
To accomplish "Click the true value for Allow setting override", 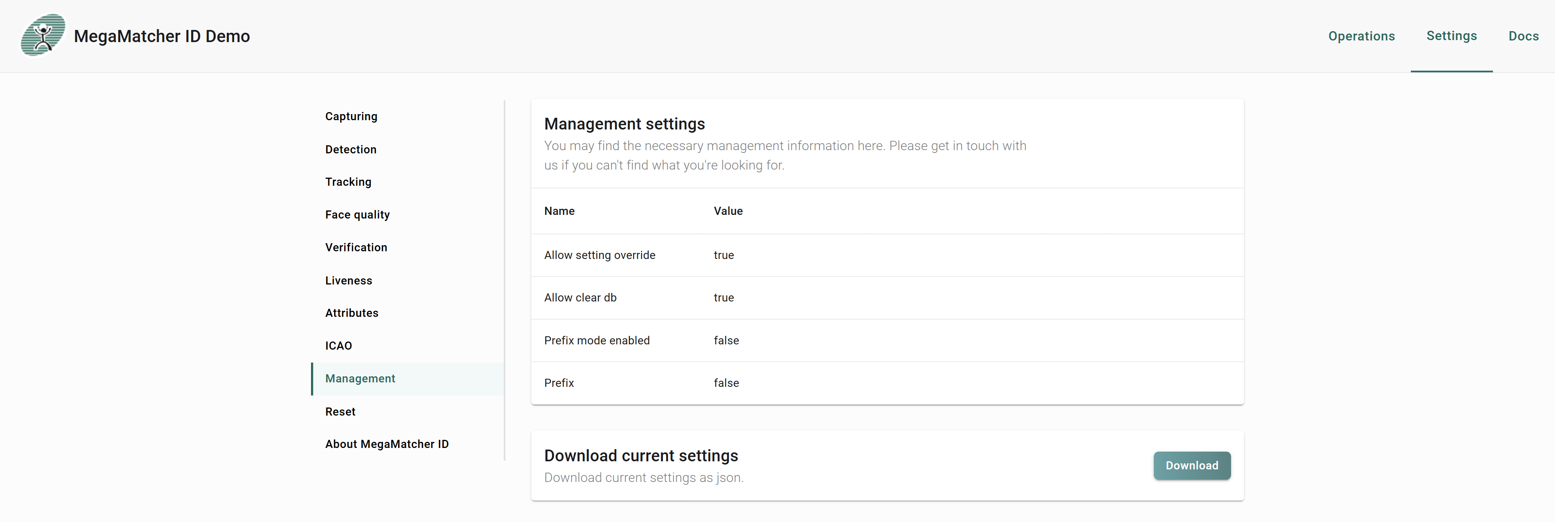I will tap(723, 255).
